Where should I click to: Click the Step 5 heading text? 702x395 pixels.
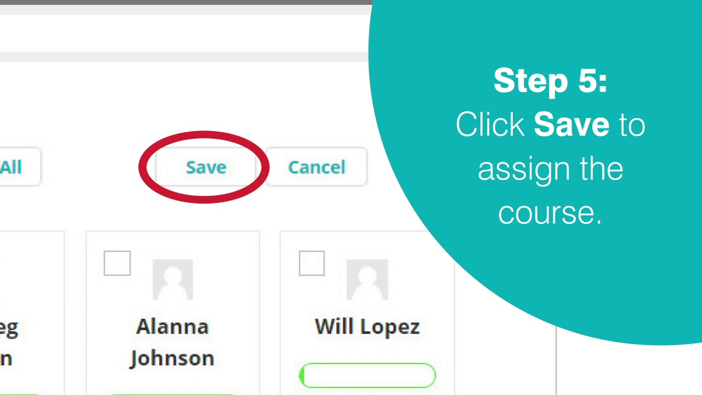[550, 81]
